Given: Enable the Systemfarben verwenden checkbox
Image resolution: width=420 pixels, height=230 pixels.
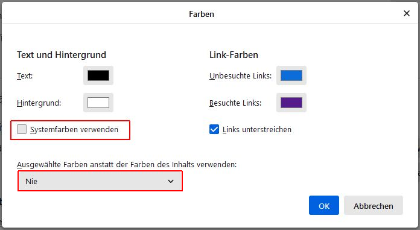Looking at the screenshot, I should [x=22, y=129].
